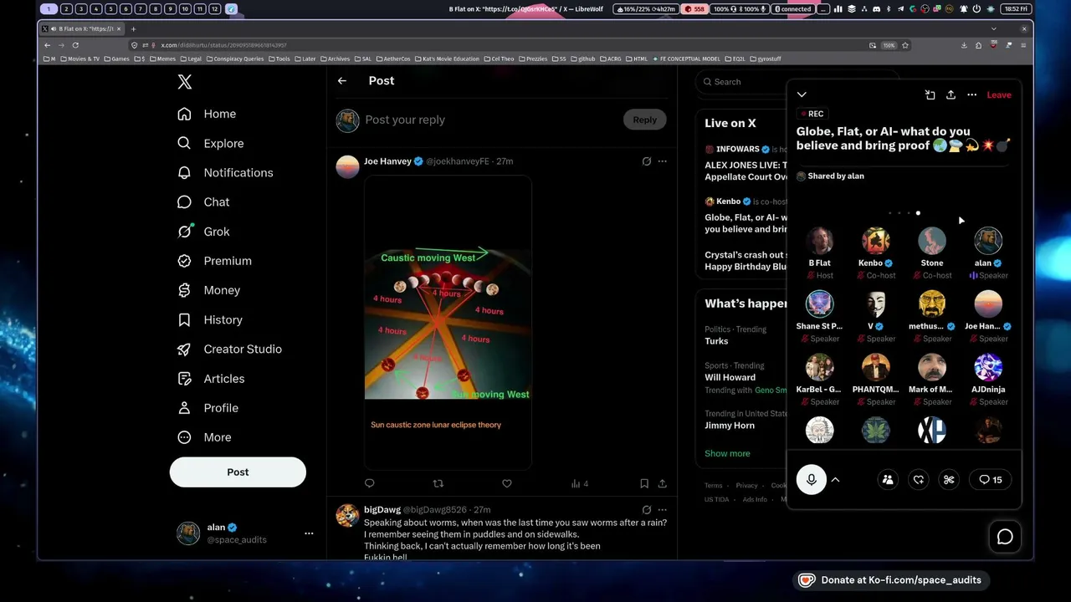This screenshot has height=602, width=1071.
Task: Open the X logo home link
Action: [x=185, y=82]
